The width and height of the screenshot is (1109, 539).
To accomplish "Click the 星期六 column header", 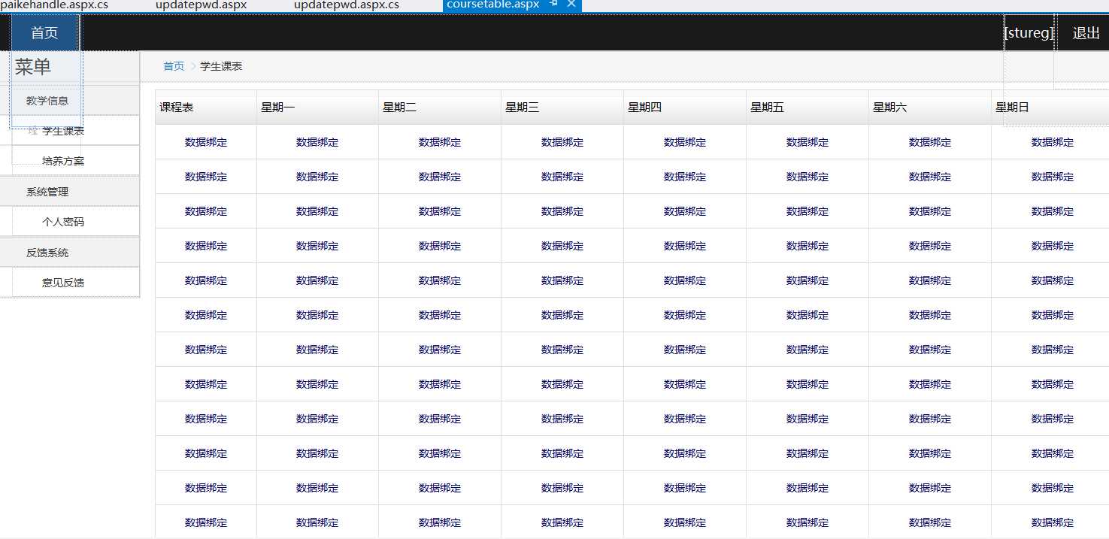I will [930, 107].
